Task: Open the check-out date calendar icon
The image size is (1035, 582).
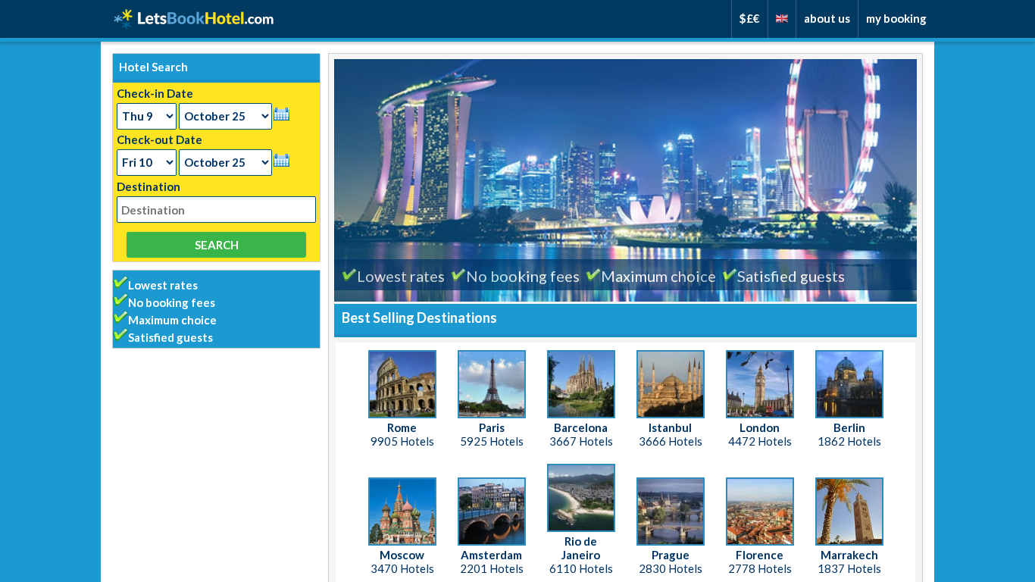Action: [x=281, y=161]
